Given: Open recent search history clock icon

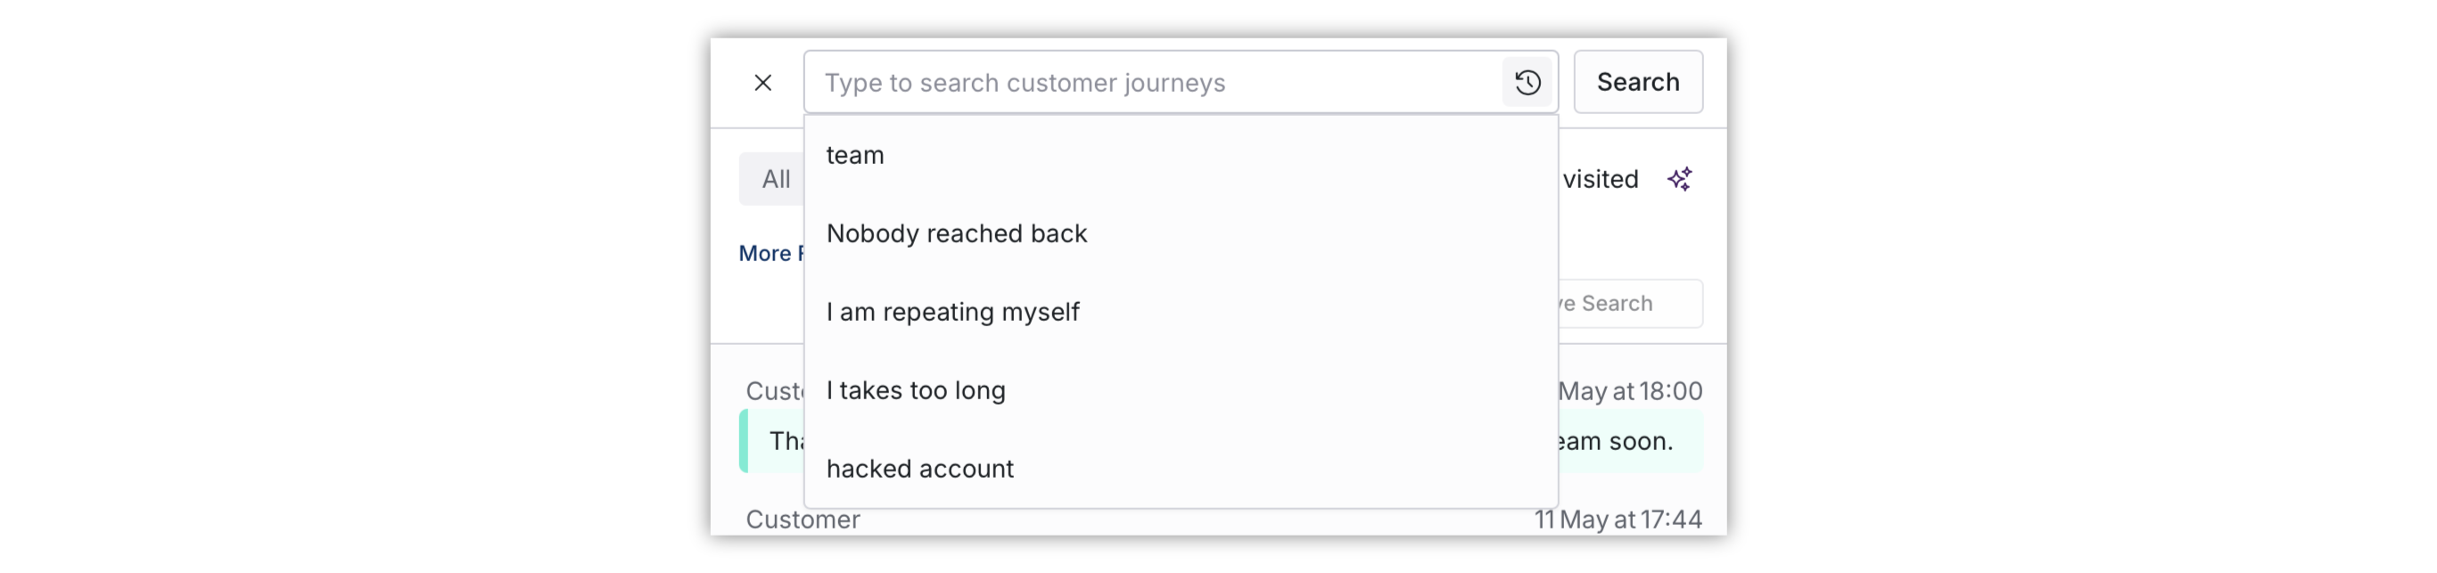Looking at the screenshot, I should click(1527, 82).
